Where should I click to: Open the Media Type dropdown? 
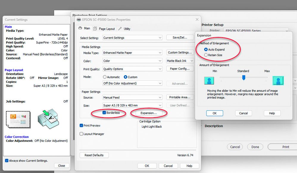coord(132,53)
